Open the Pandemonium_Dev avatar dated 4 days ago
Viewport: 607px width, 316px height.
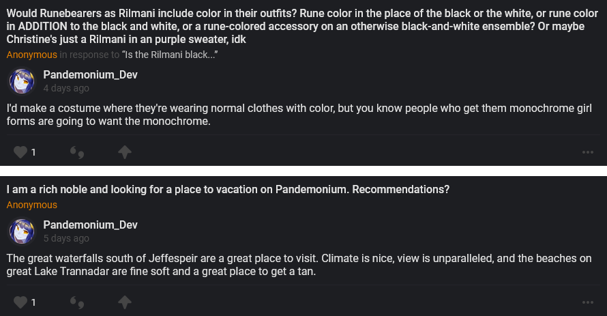pyautogui.click(x=22, y=81)
